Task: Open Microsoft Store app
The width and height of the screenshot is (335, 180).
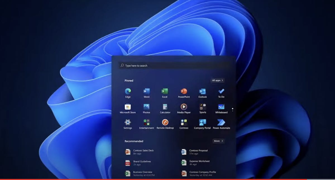Action: coord(128,109)
